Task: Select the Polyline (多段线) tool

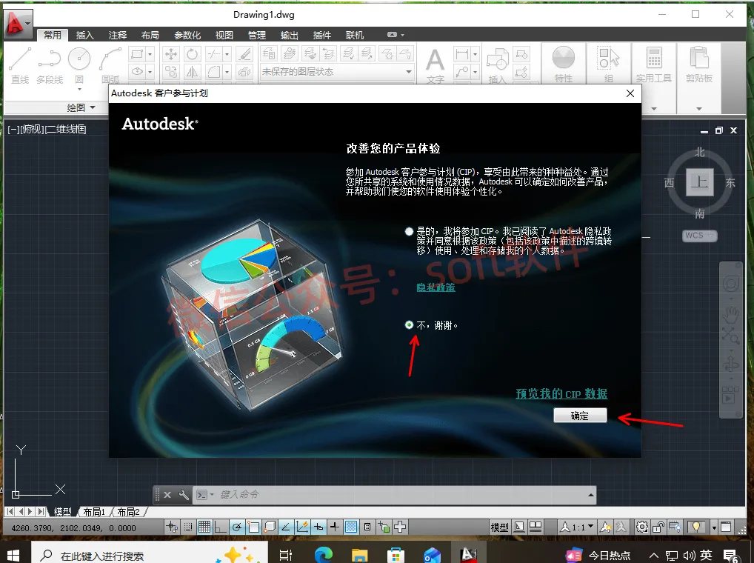Action: (x=50, y=65)
